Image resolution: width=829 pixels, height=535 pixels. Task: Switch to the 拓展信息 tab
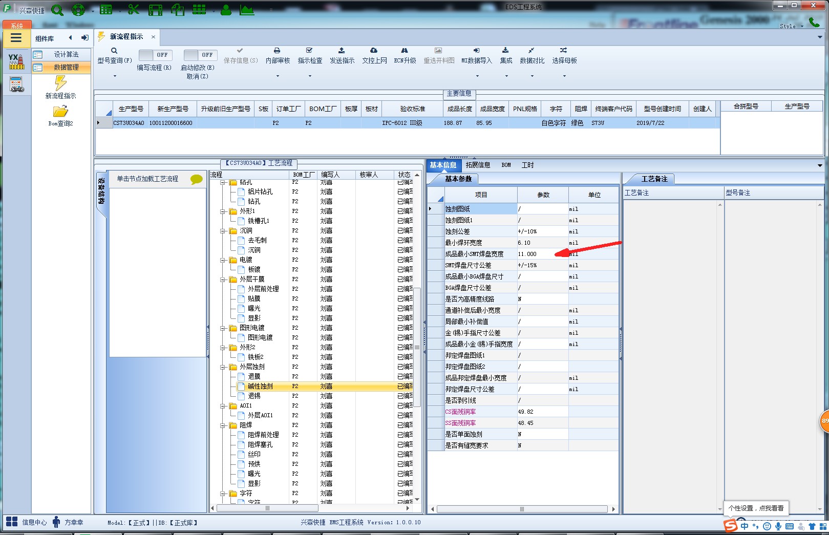coord(478,165)
